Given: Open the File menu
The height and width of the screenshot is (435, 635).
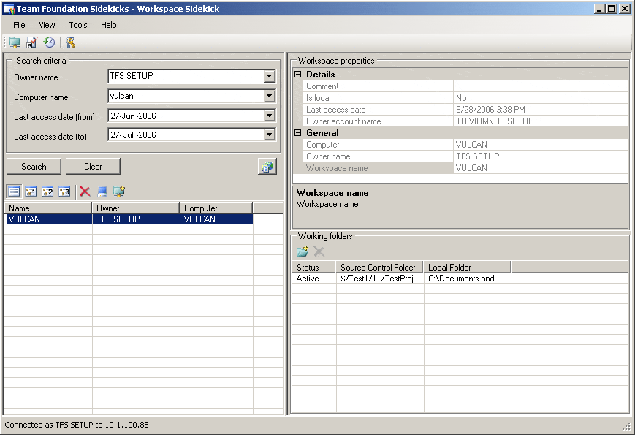Looking at the screenshot, I should click(x=19, y=25).
